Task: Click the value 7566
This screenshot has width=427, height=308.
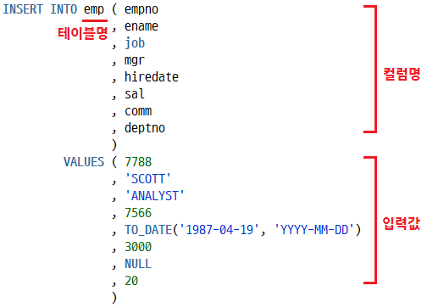Action: point(138,213)
